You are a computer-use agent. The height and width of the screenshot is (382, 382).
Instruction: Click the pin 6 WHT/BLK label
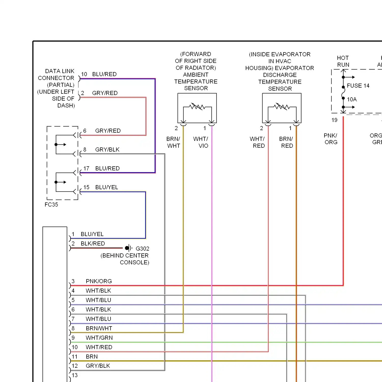click(x=91, y=309)
